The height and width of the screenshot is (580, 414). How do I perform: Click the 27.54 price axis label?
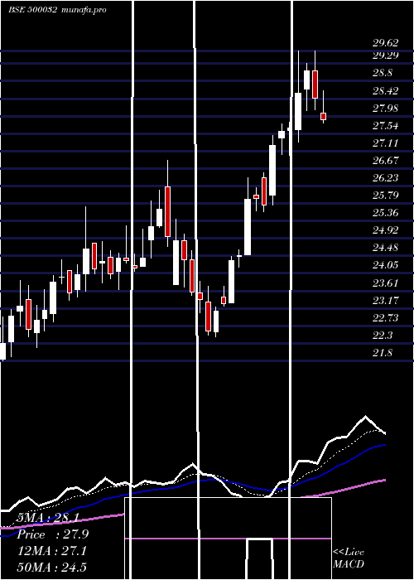pyautogui.click(x=385, y=125)
